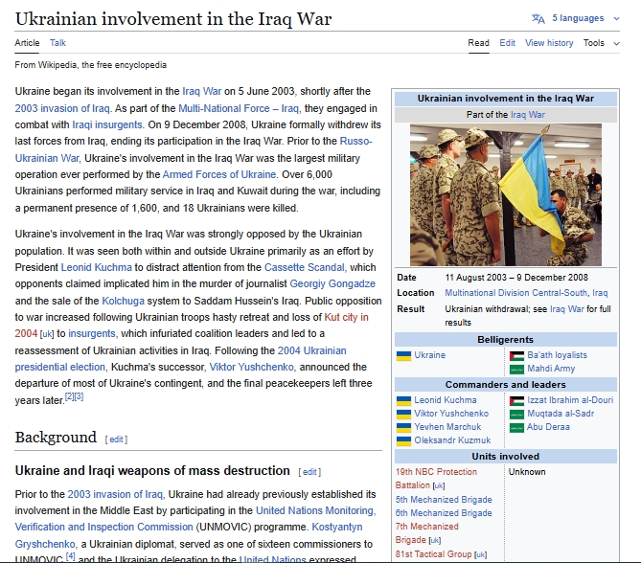
Task: Click the flag icon beside Yevhen Marchuk
Action: (x=403, y=427)
